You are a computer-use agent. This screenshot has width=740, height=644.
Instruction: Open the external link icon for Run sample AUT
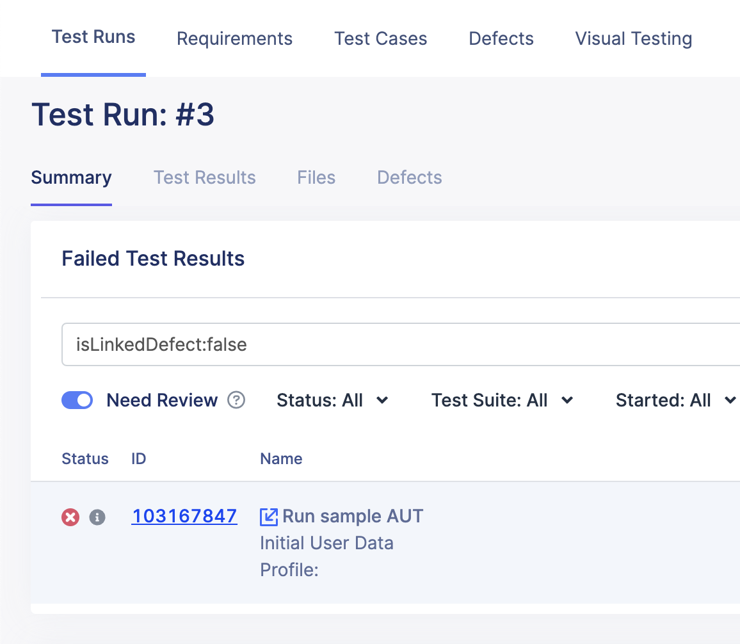(269, 516)
